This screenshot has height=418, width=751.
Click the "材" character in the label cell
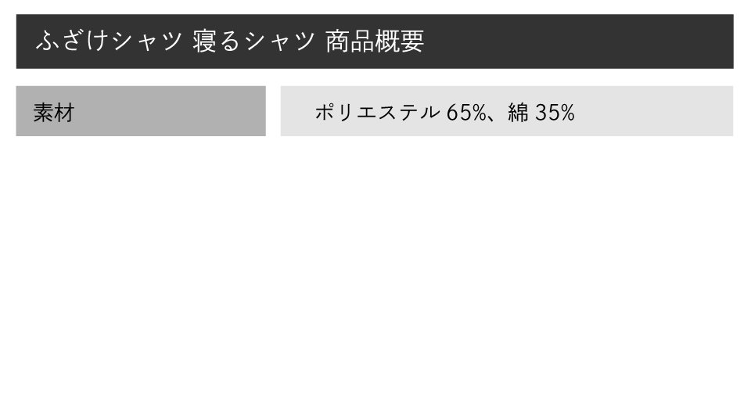pos(64,112)
